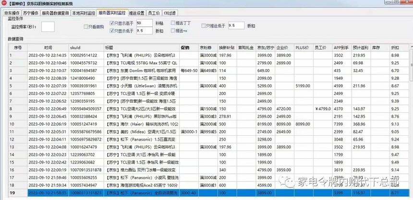Select highlighted row number 19

click(x=18, y=193)
